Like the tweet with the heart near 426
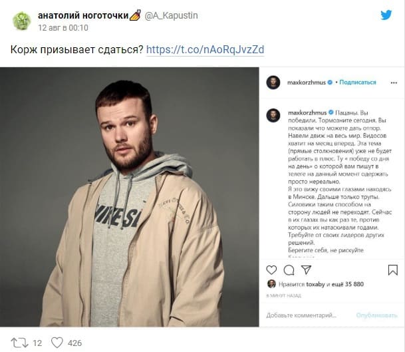 point(57,343)
